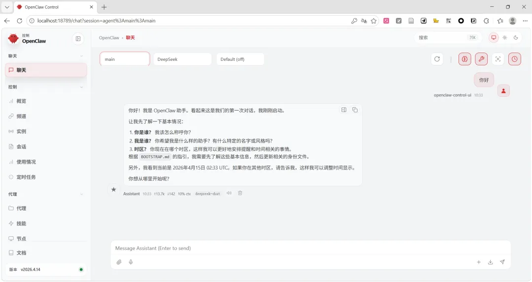Toggle the clock scheduled-tasks button

[x=514, y=59]
